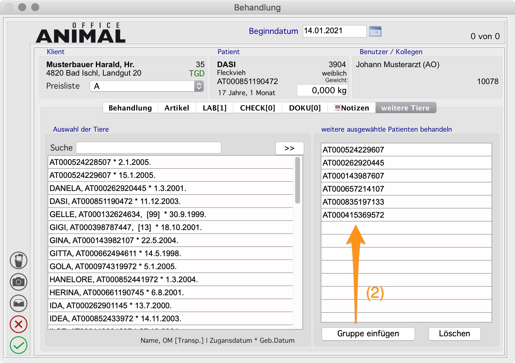This screenshot has width=515, height=363.
Task: Open the calendar picker beside Beginndatum
Action: tap(375, 31)
